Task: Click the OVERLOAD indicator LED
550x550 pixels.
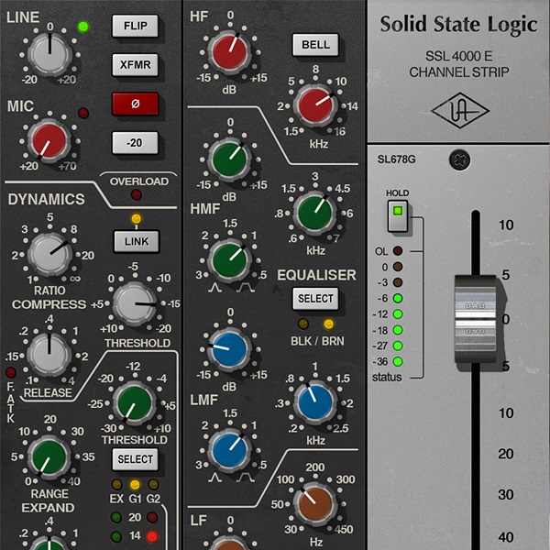Action: click(x=137, y=195)
